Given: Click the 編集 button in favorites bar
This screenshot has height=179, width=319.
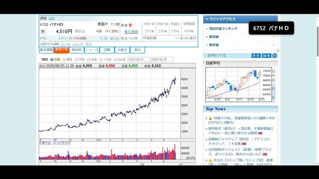Looking at the screenshot, I should (x=266, y=56).
